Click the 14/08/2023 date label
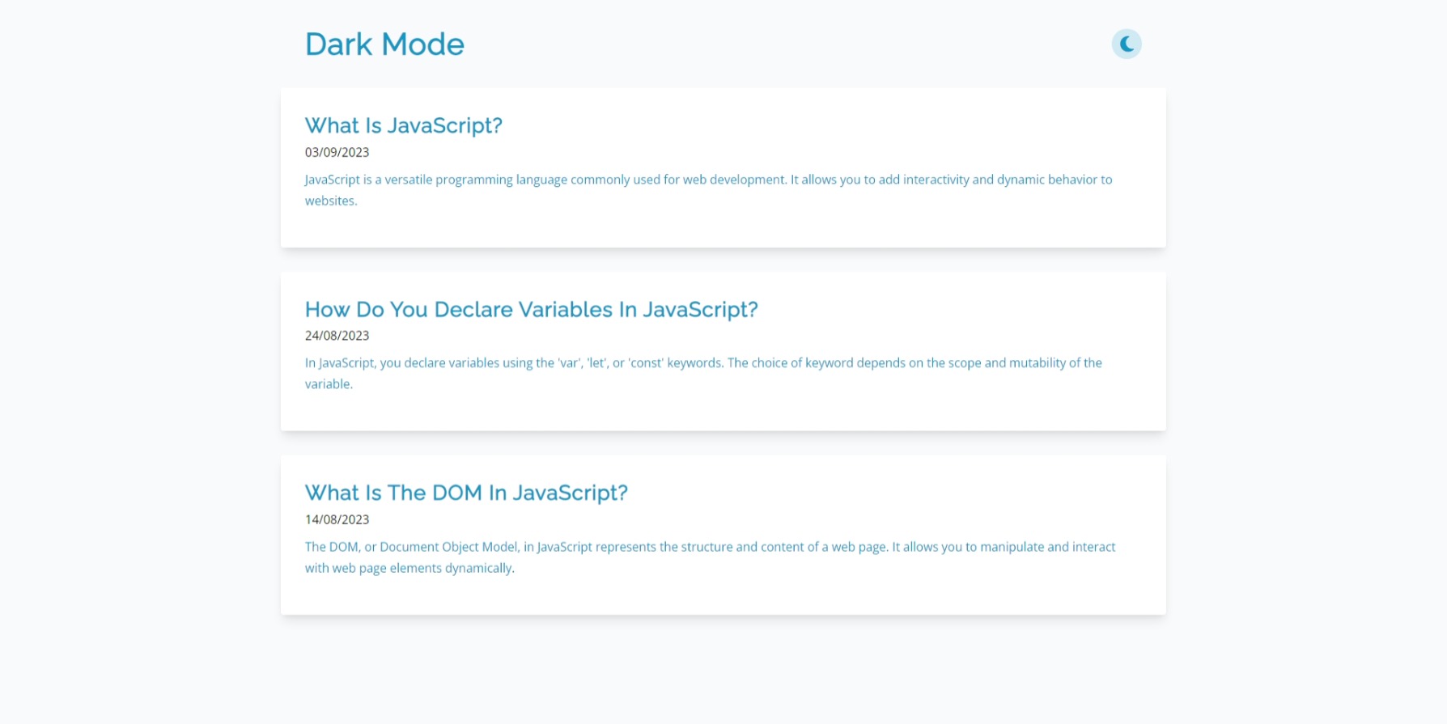This screenshot has height=724, width=1447. click(337, 519)
